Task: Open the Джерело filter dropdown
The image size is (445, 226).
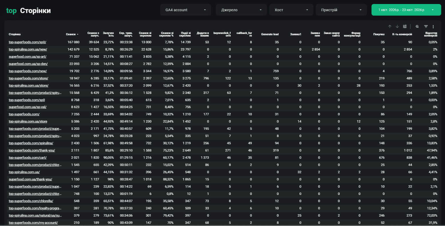Action: (241, 10)
